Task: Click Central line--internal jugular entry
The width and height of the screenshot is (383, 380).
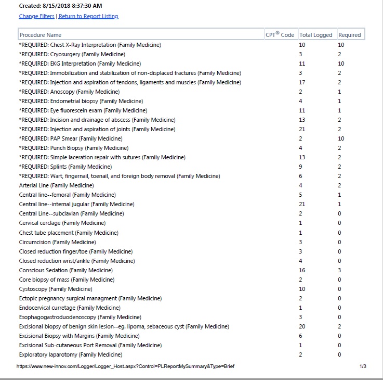Action: click(x=76, y=204)
